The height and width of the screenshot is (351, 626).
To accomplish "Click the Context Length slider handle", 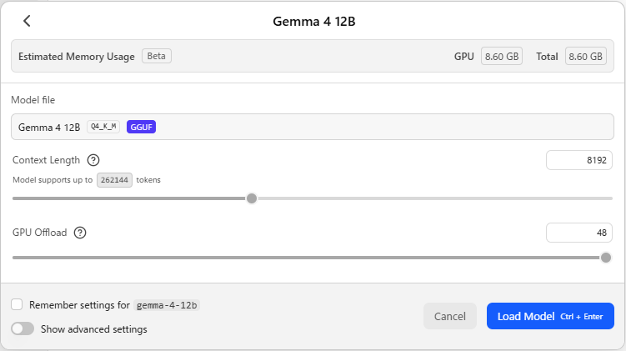I will pyautogui.click(x=252, y=198).
